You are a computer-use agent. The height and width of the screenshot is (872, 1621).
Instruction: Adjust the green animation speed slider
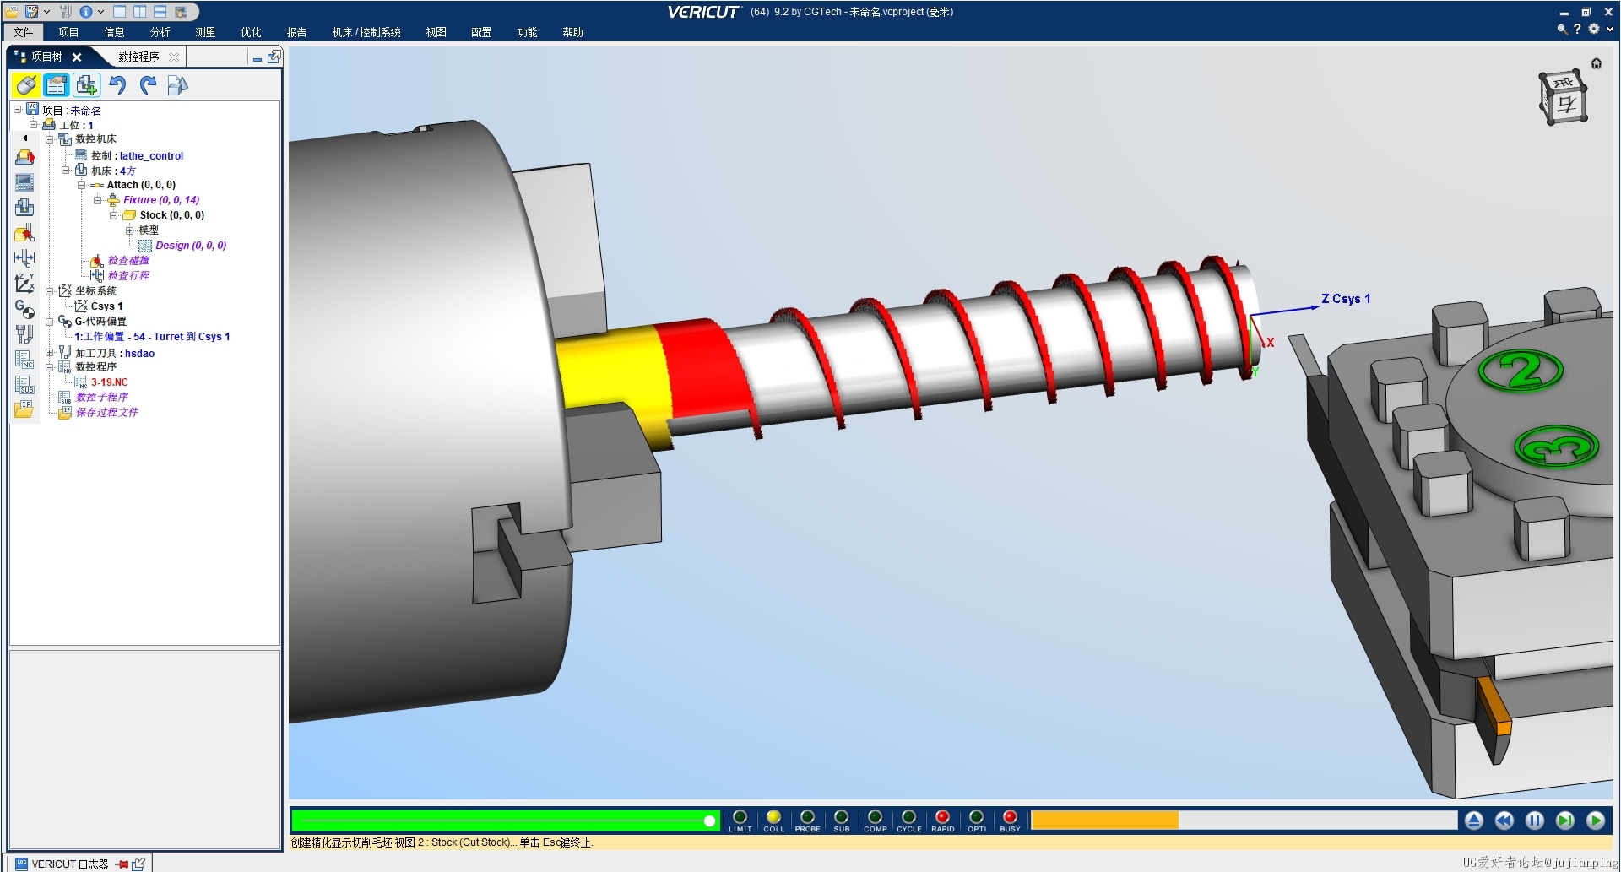click(x=504, y=821)
